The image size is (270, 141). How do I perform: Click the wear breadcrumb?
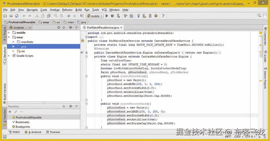44,22
